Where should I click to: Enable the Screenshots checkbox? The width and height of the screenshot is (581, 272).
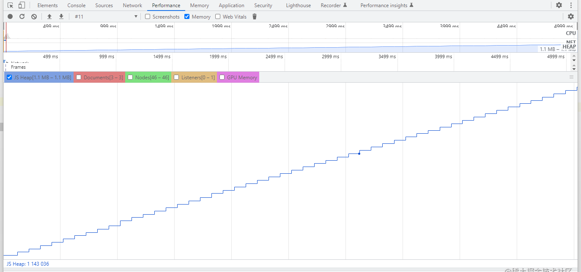tap(148, 16)
